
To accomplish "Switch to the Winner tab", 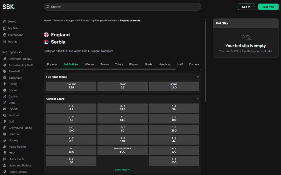I will click(x=89, y=64).
